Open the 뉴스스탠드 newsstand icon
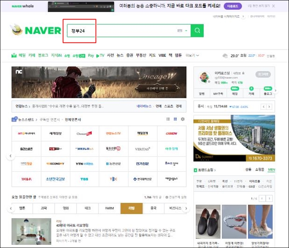 click(x=14, y=119)
